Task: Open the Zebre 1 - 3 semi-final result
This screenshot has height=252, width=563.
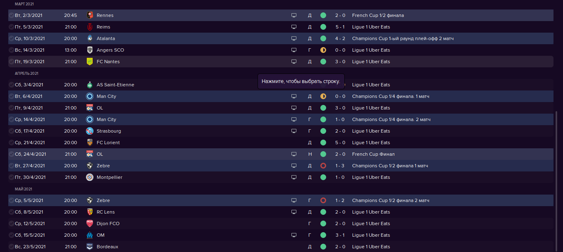Action: (x=340, y=166)
